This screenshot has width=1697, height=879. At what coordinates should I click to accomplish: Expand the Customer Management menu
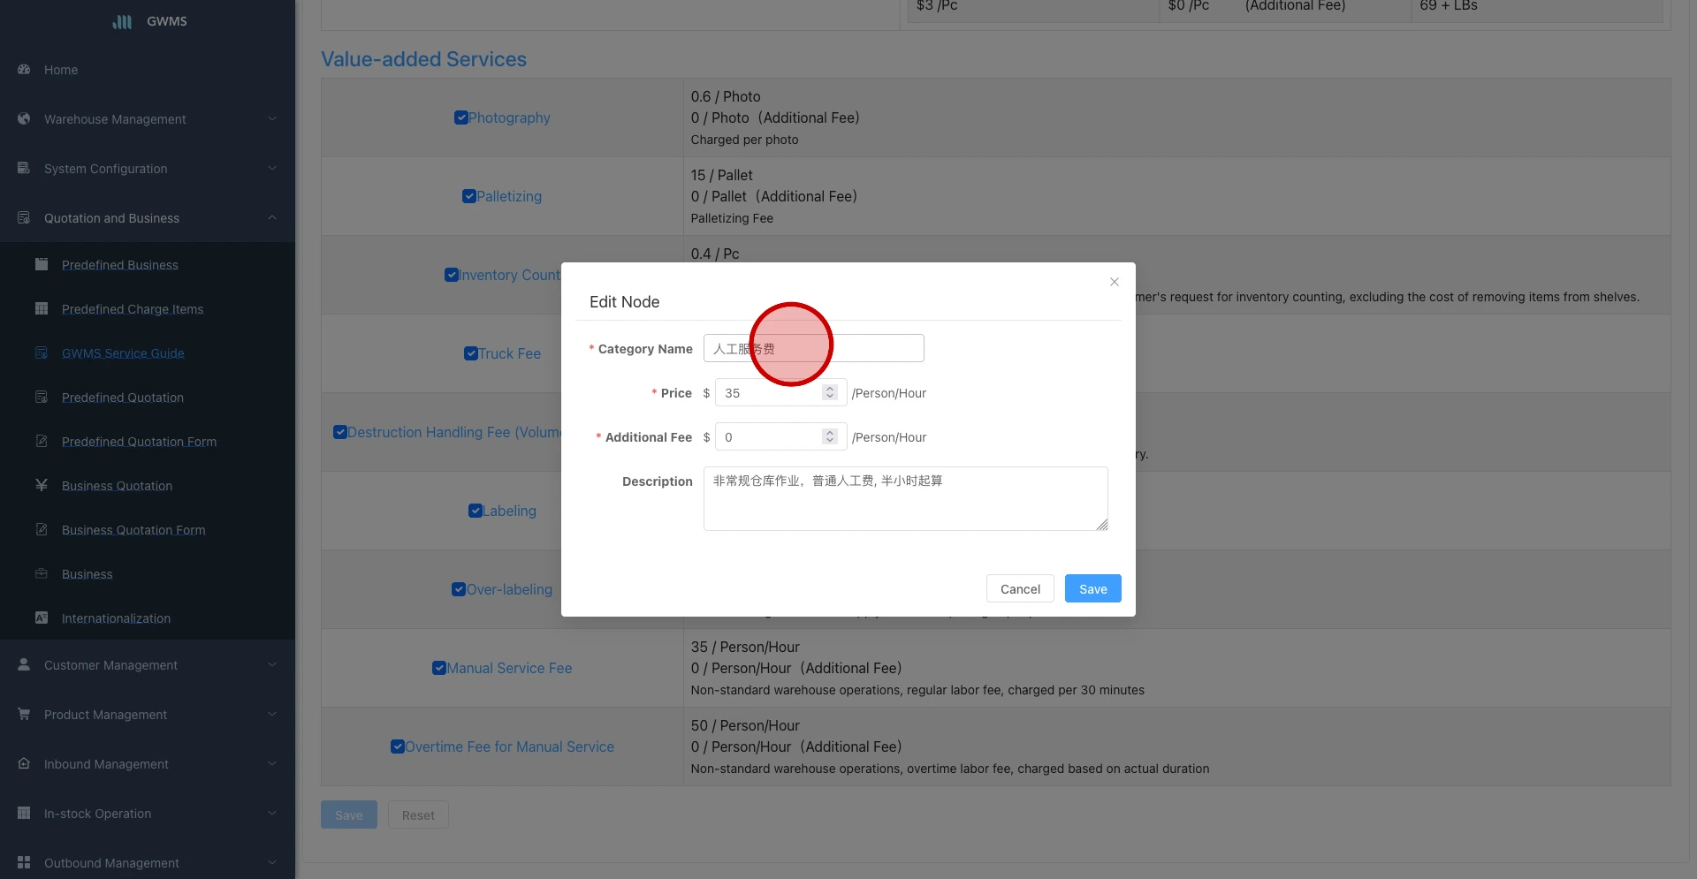(272, 664)
